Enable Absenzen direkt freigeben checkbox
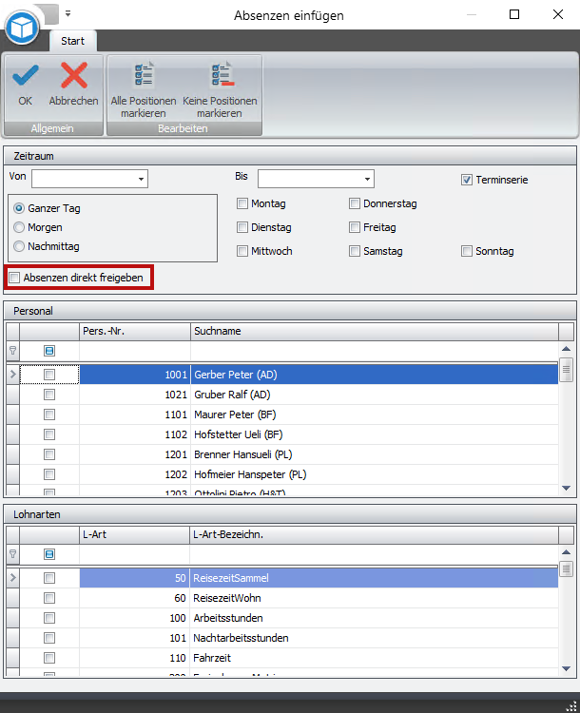This screenshot has height=713, width=580. 14,278
